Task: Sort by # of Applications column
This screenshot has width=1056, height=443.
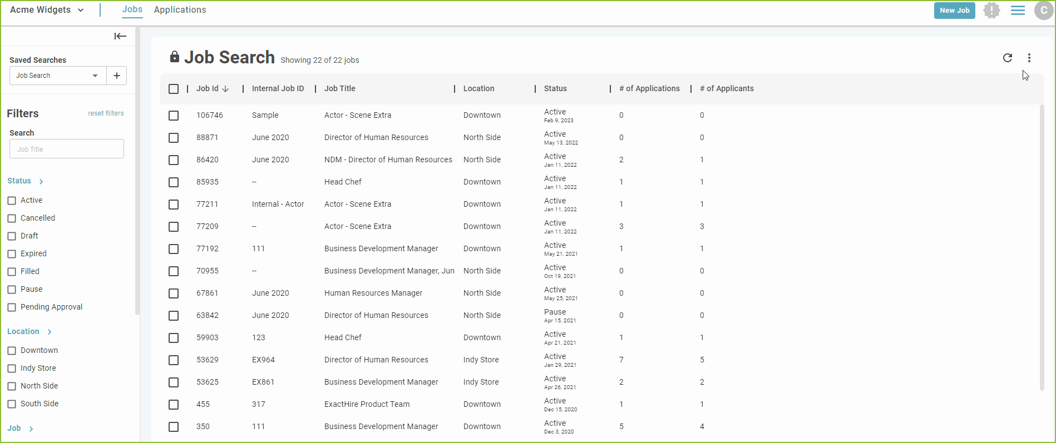Action: coord(649,88)
